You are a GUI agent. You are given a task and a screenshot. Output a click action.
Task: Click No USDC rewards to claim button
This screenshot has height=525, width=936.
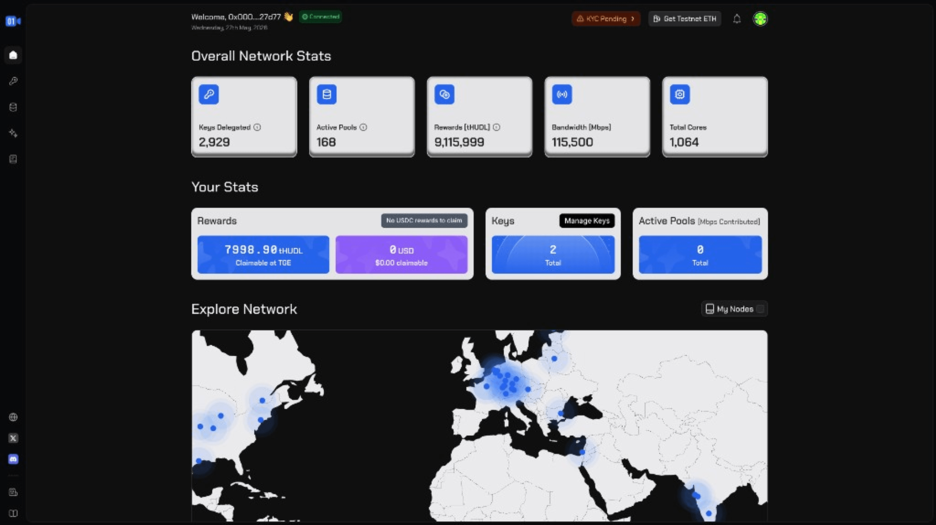pos(424,221)
